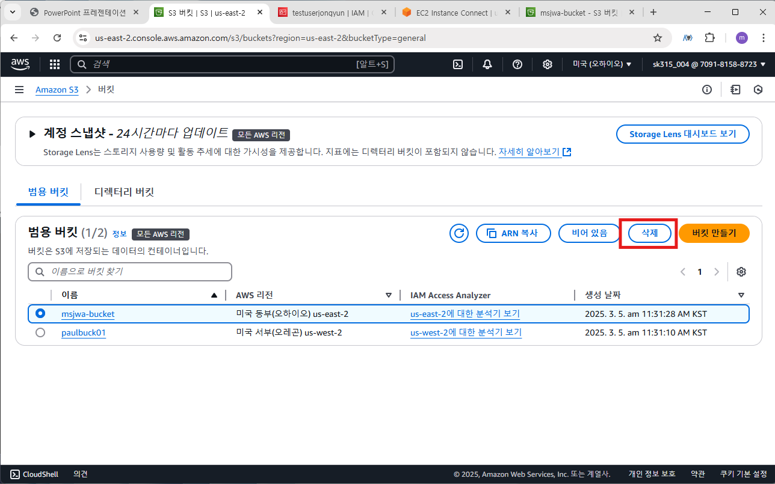
Task: Open the Chrome extensions puzzle icon
Action: point(710,38)
